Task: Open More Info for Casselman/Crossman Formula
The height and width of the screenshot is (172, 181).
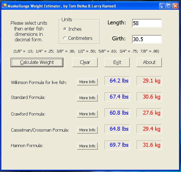Action: 87,130
